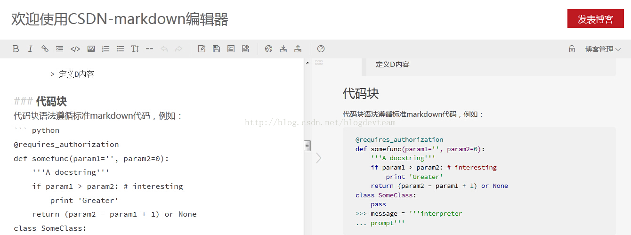Insert a code block using the </> icon
The height and width of the screenshot is (235, 631).
(x=75, y=49)
